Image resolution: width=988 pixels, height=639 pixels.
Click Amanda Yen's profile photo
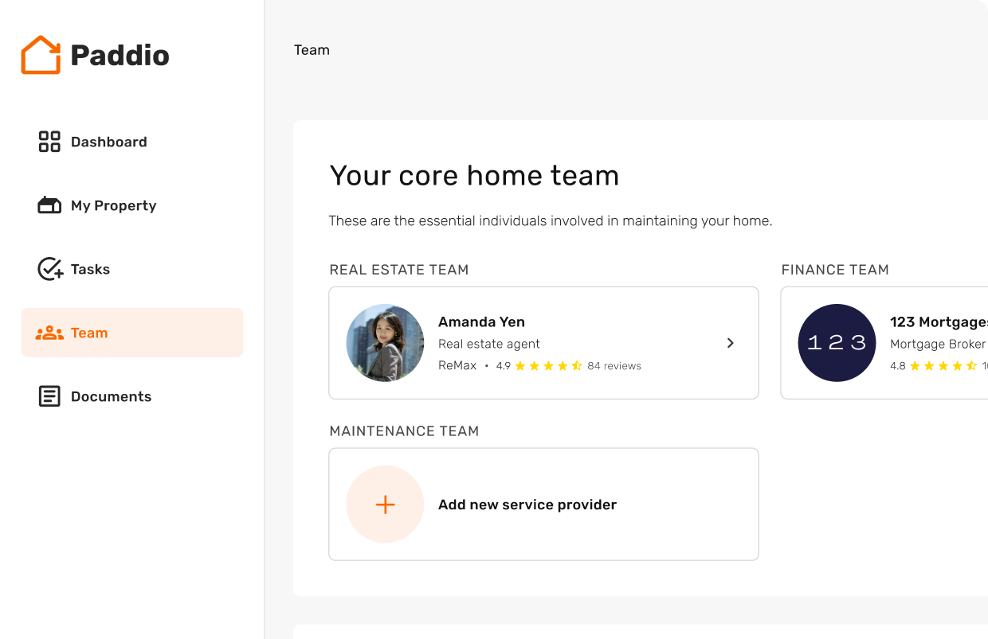385,343
